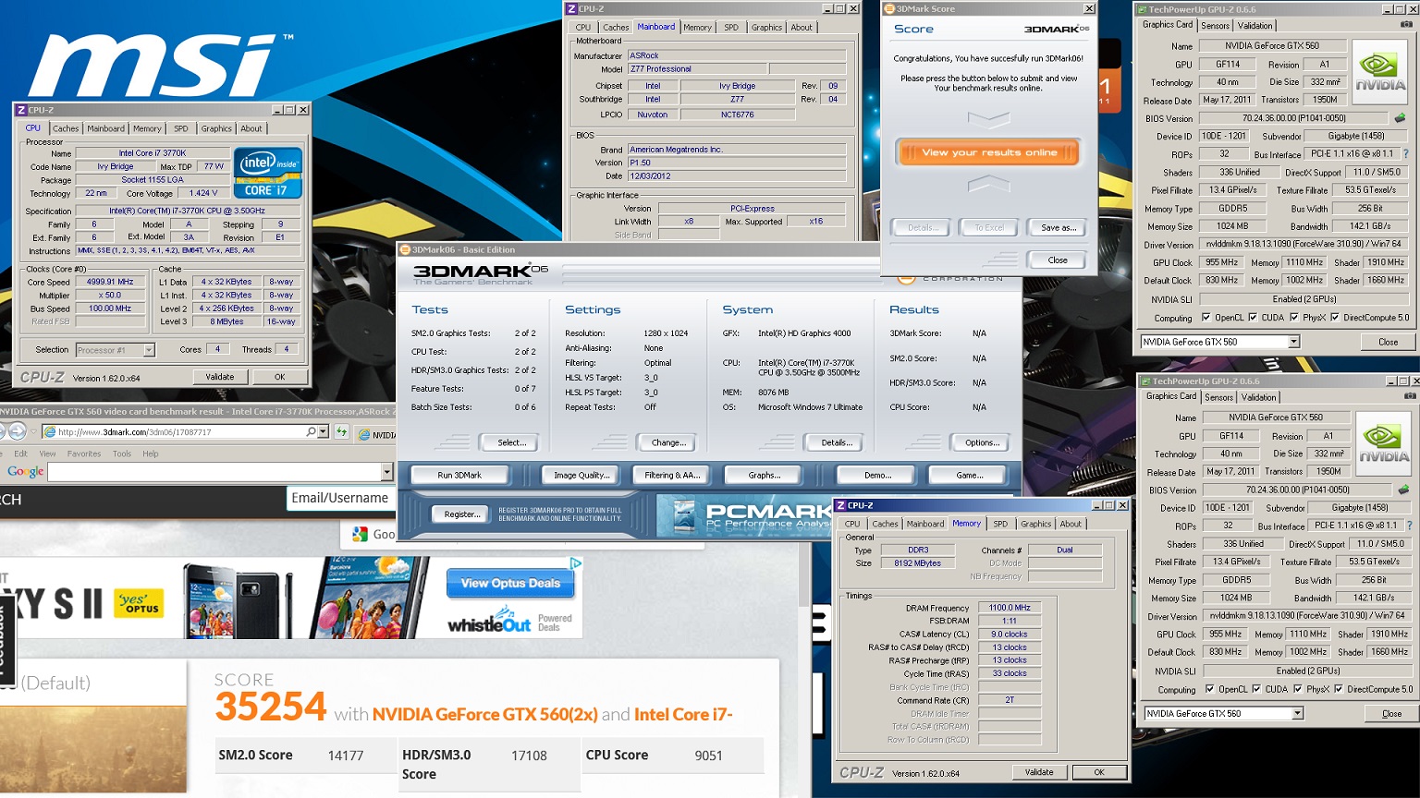This screenshot has height=798, width=1420.
Task: Click the camera screenshot icon in upper GPU-Z window
Action: click(1406, 25)
